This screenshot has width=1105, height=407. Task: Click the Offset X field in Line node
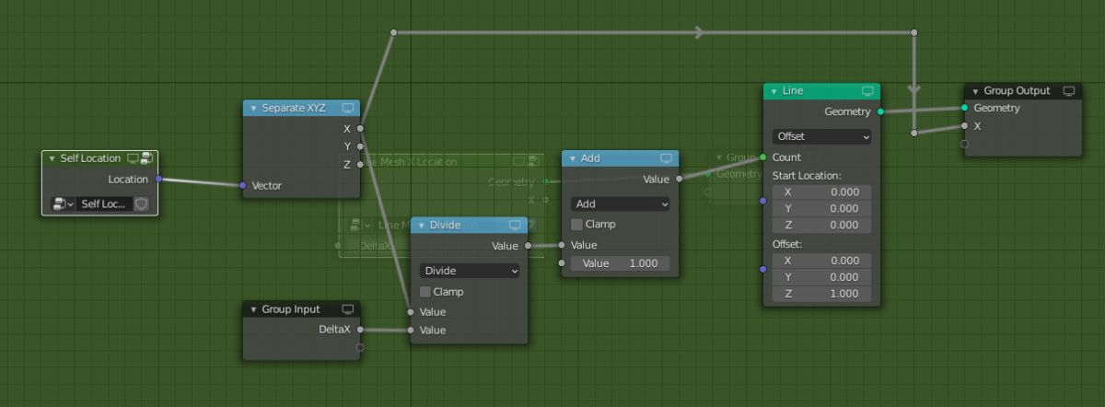coord(821,260)
